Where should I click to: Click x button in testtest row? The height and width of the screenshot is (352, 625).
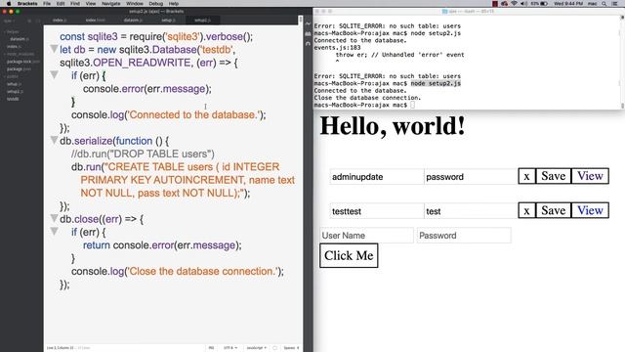coord(526,210)
